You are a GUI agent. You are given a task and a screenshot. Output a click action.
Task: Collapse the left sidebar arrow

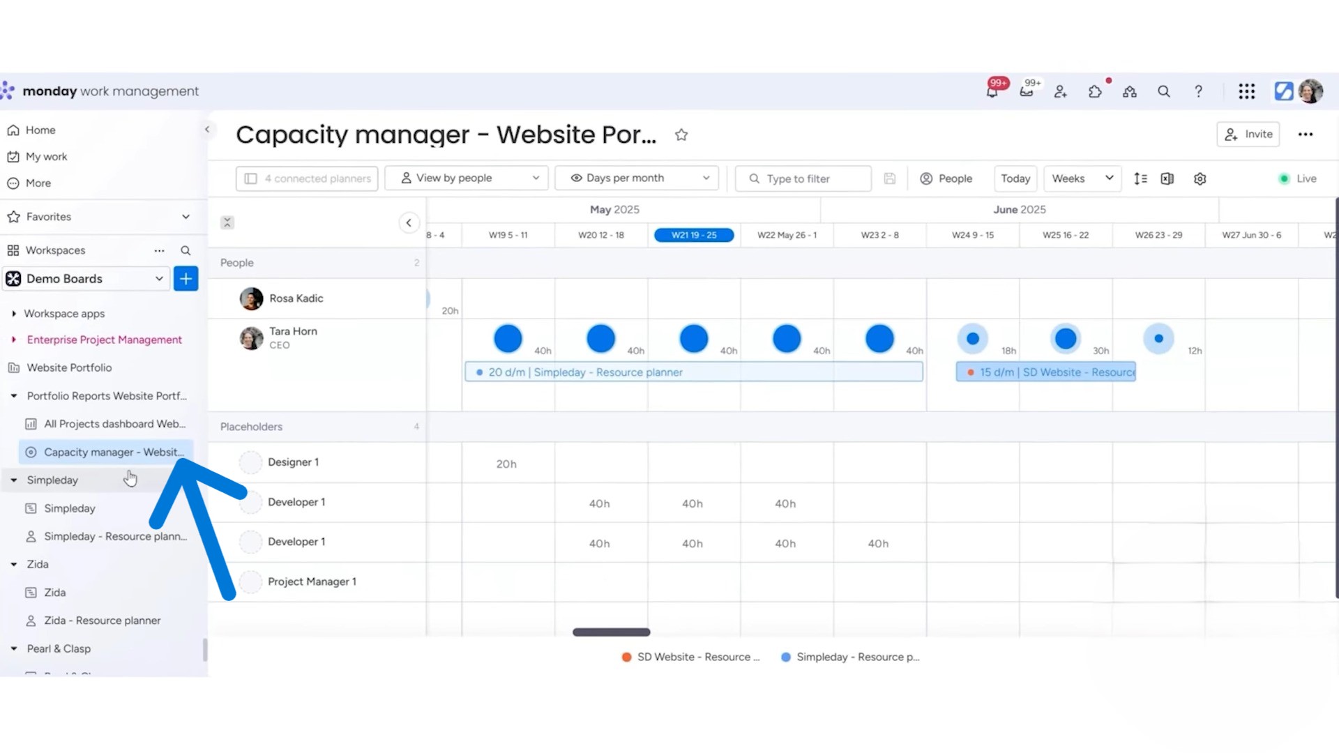click(x=207, y=129)
